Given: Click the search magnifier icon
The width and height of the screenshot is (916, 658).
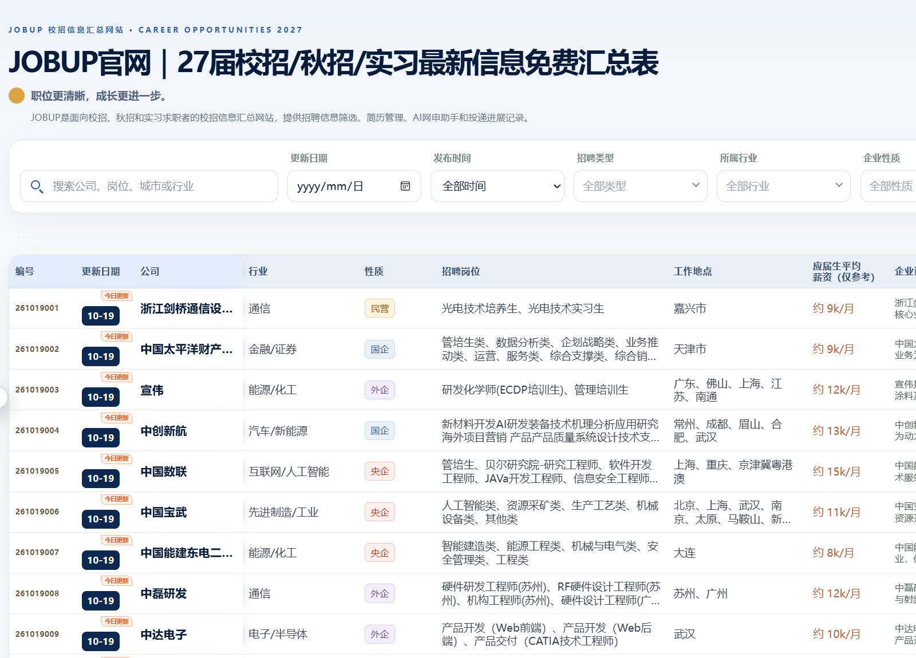Looking at the screenshot, I should pos(37,187).
